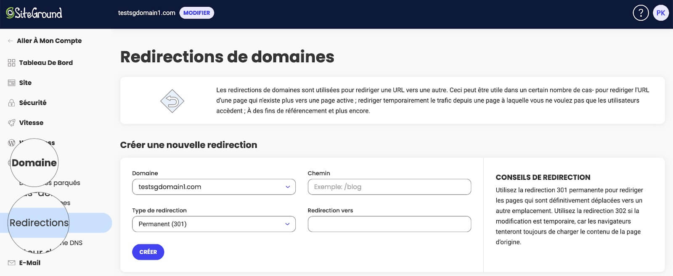
Task: Click the Tableau De Bord grid icon
Action: coord(11,63)
